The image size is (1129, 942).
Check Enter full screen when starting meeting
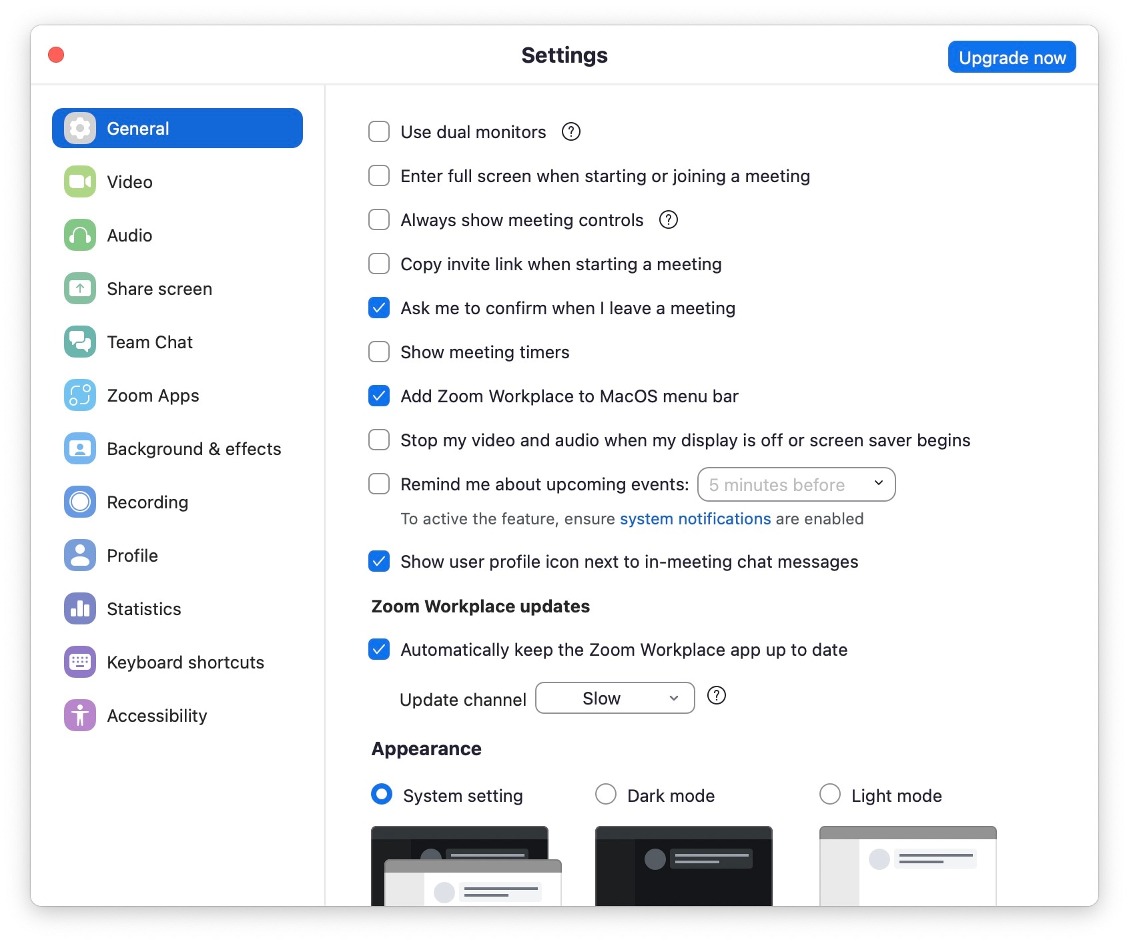(x=379, y=175)
